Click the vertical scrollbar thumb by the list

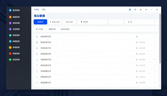pos(160,39)
